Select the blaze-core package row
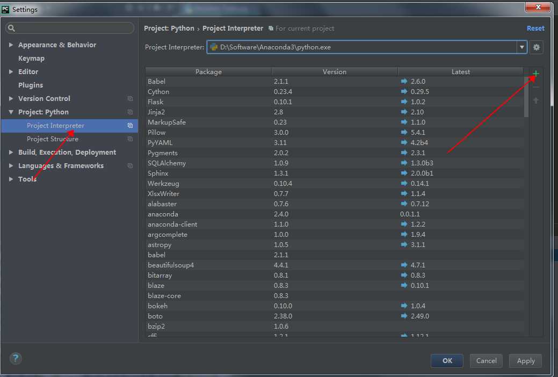 click(x=335, y=296)
